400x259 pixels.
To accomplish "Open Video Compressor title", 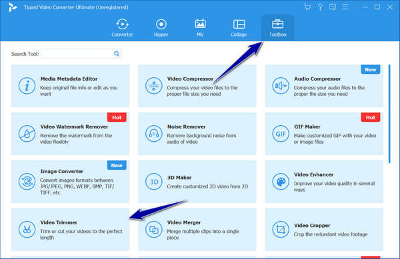I will click(190, 79).
